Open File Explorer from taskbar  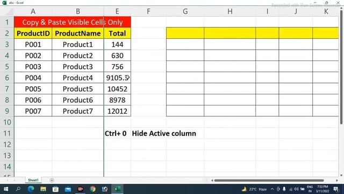tap(43, 189)
